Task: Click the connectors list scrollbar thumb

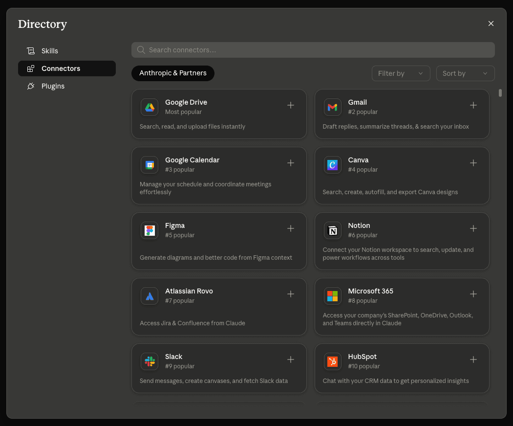Action: point(500,93)
